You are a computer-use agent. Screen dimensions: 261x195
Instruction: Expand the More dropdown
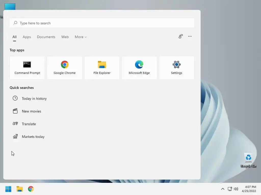coord(81,37)
